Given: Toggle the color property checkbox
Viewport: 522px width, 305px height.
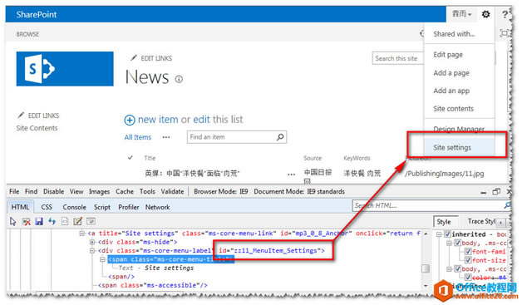Looking at the screenshot, I should click(468, 277).
